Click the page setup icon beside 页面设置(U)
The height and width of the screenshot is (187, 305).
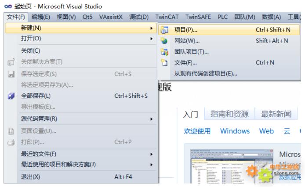click(x=11, y=131)
